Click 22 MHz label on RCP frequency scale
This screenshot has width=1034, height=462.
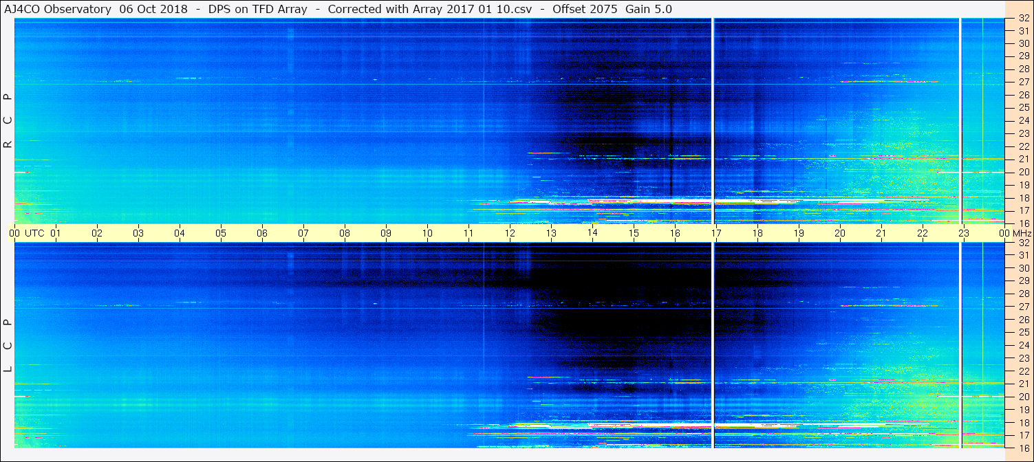[x=1024, y=146]
